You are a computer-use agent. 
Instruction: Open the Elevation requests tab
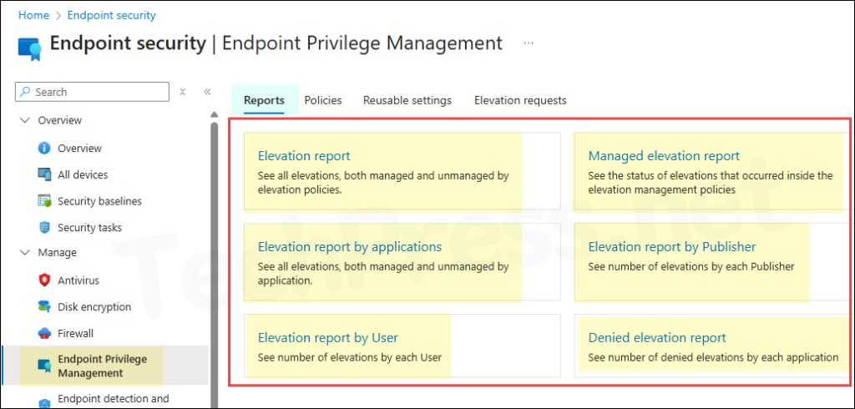[x=520, y=100]
